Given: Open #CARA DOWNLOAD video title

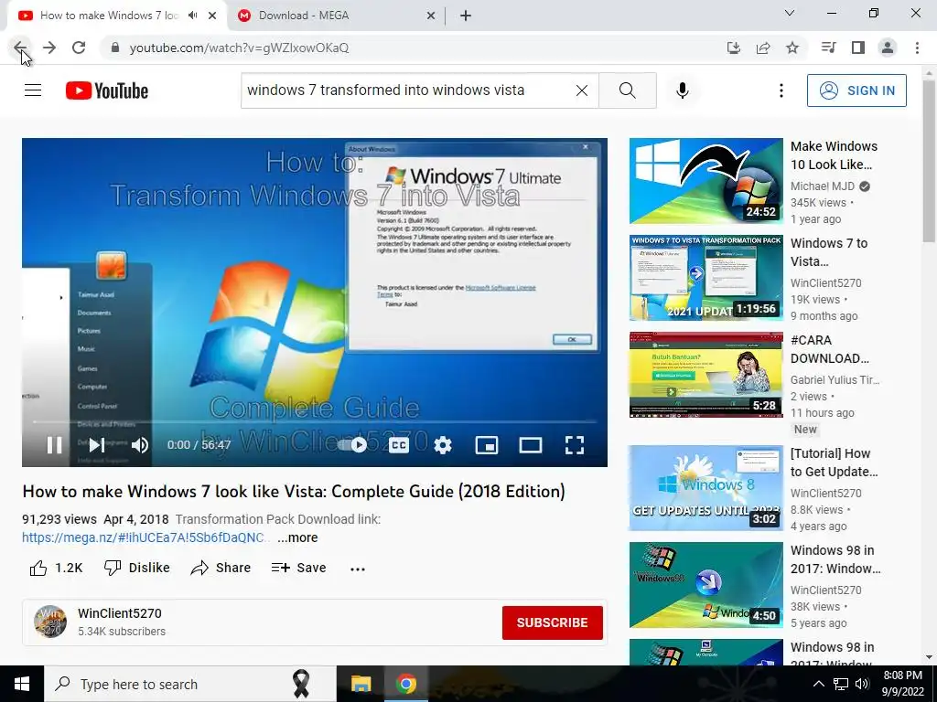Looking at the screenshot, I should coord(829,349).
